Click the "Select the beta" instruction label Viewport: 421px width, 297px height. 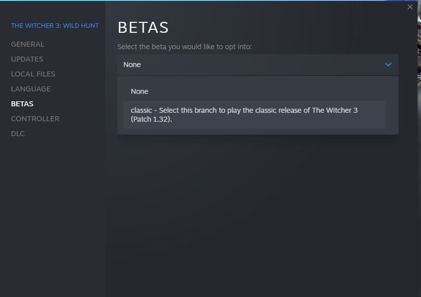(184, 47)
